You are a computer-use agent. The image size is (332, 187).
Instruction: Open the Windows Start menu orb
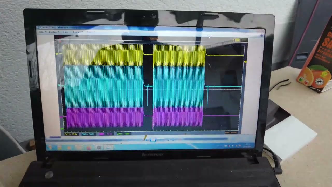50,147
